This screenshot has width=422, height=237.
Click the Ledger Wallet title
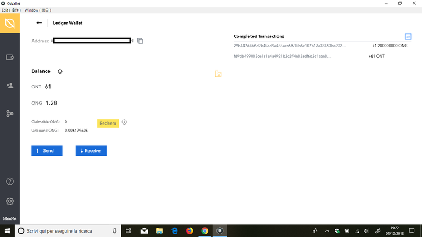[68, 23]
